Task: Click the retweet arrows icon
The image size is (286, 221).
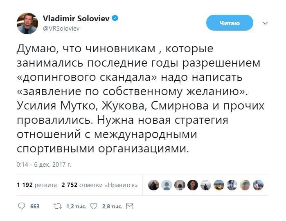Action: (x=58, y=206)
